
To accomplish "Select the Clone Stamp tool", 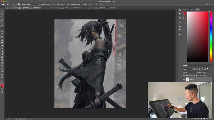I will (x=2, y=40).
